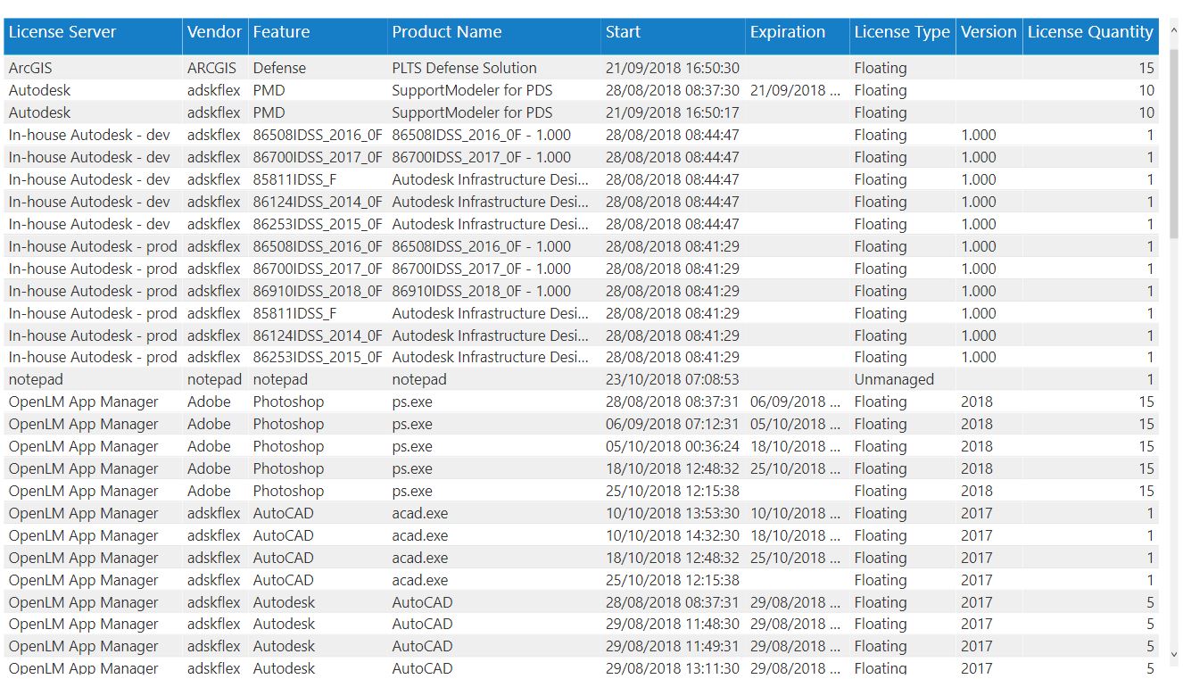Click the Defense feature cell

tap(278, 68)
